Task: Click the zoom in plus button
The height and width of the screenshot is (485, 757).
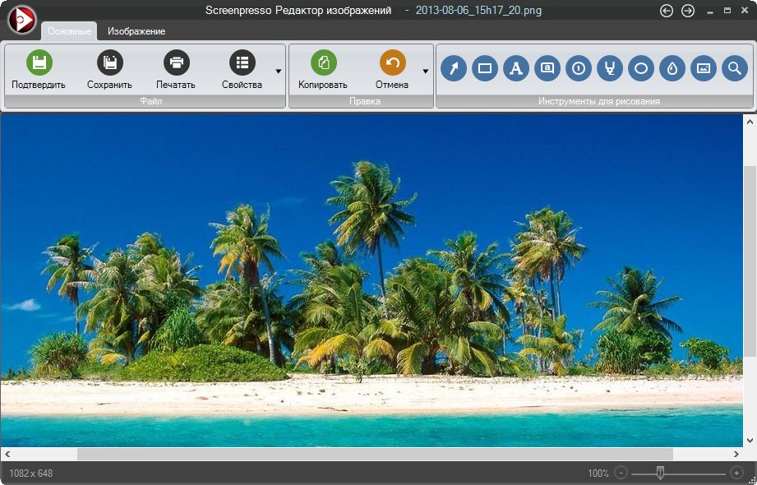Action: click(736, 473)
